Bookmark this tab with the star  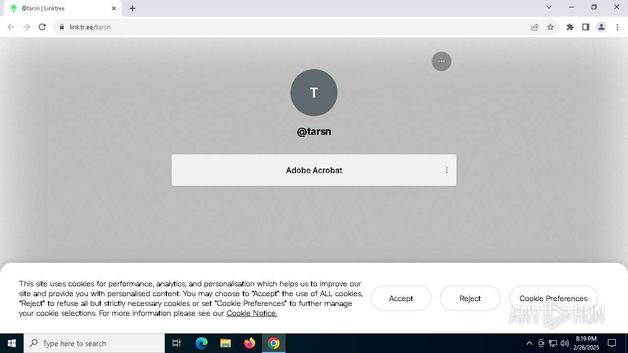point(550,27)
